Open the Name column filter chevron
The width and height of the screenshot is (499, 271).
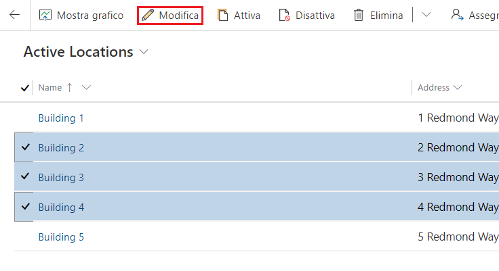(x=86, y=87)
